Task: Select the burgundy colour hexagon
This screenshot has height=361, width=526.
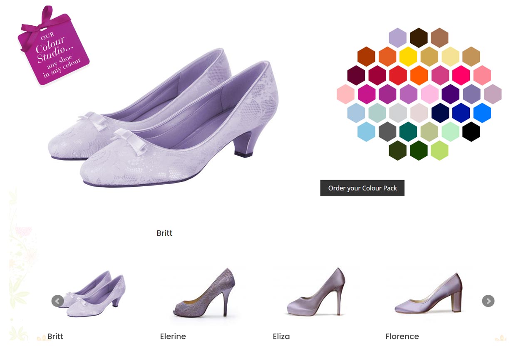Action: click(356, 75)
